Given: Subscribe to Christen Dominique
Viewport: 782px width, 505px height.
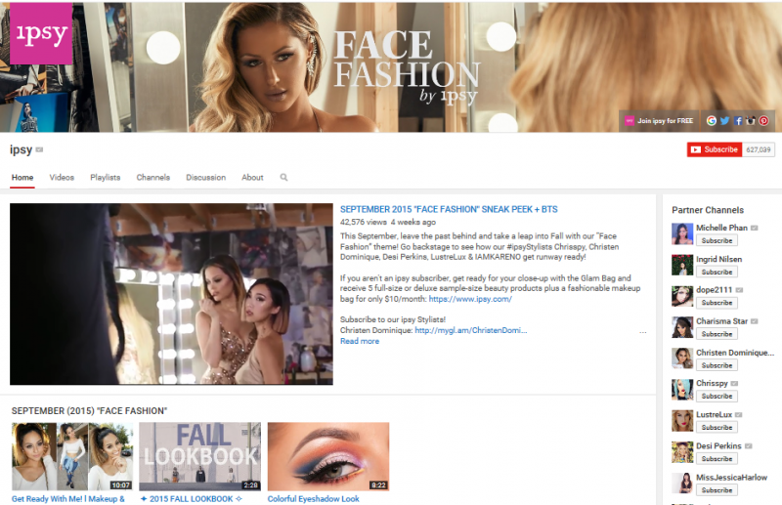Looking at the screenshot, I should point(717,365).
